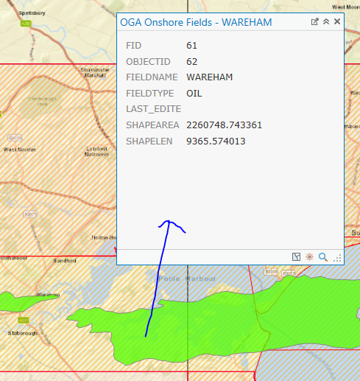Select the FIELDTYPE value OIL

[x=194, y=94]
